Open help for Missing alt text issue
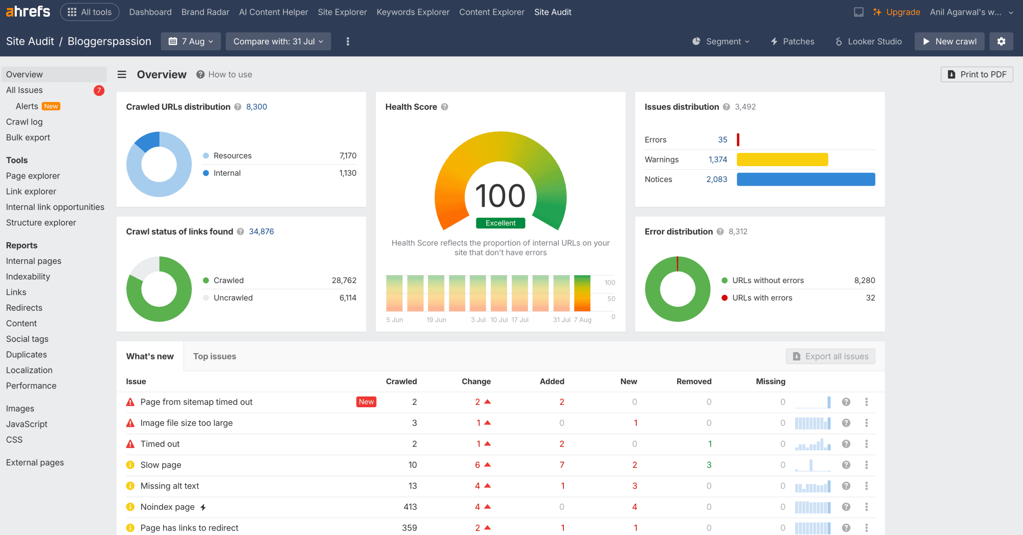Screen dimensions: 1023x535 pyautogui.click(x=846, y=486)
